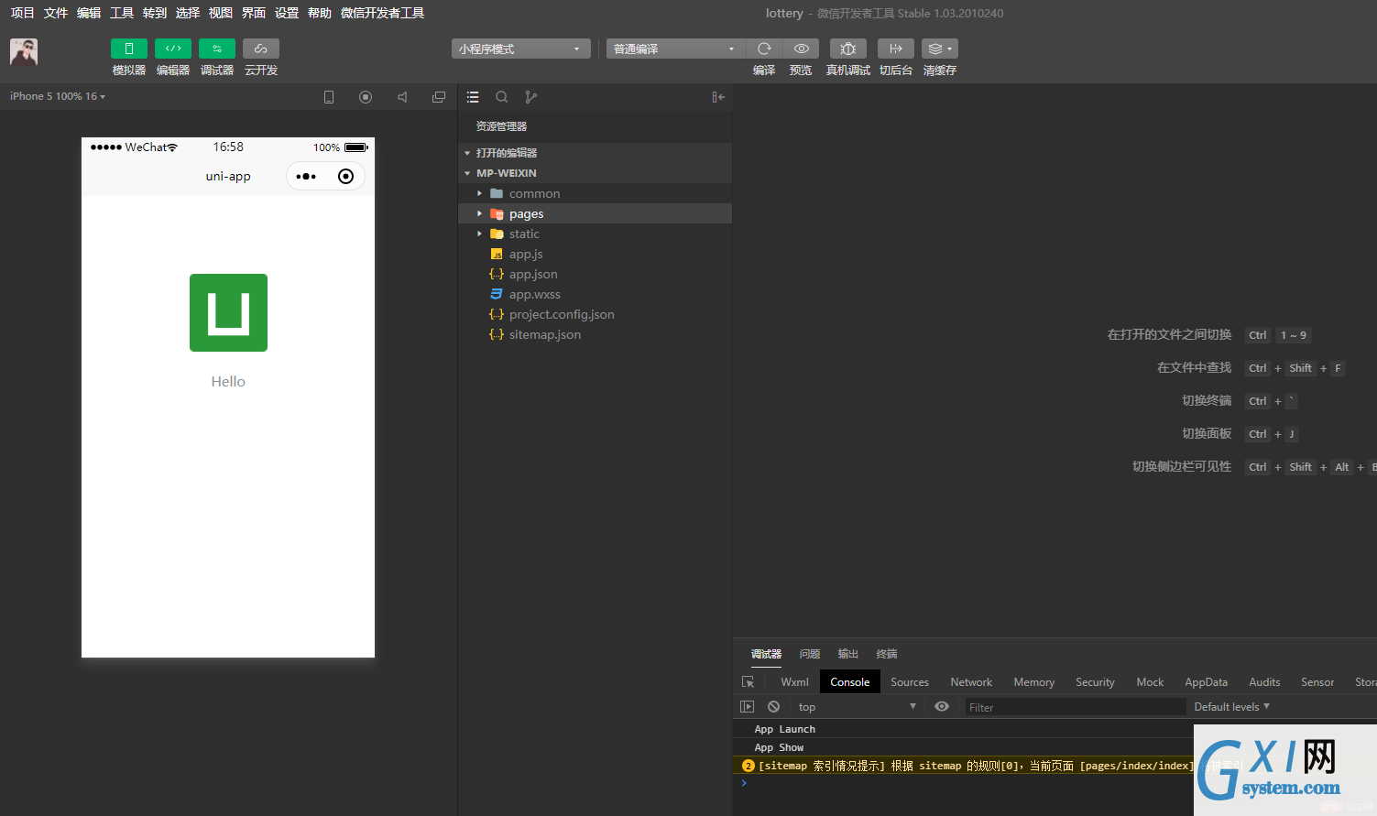Open the 设置 menu
This screenshot has height=816, width=1377.
coord(287,13)
